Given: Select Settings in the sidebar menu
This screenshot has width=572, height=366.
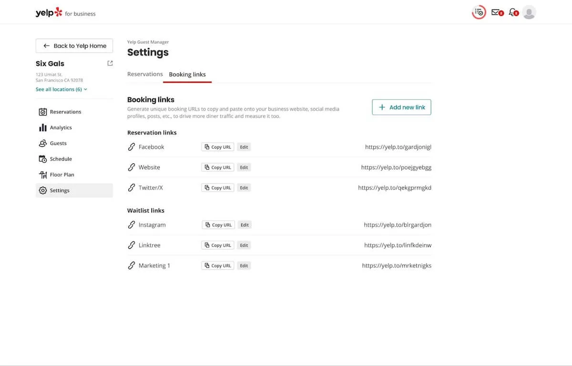Looking at the screenshot, I should 74,191.
